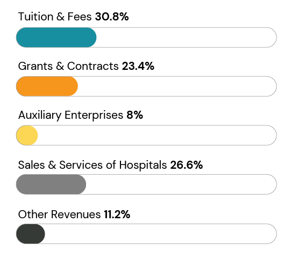291x258 pixels.
Task: Click the teal Tuition & Fees bar fill
Action: pos(56,38)
